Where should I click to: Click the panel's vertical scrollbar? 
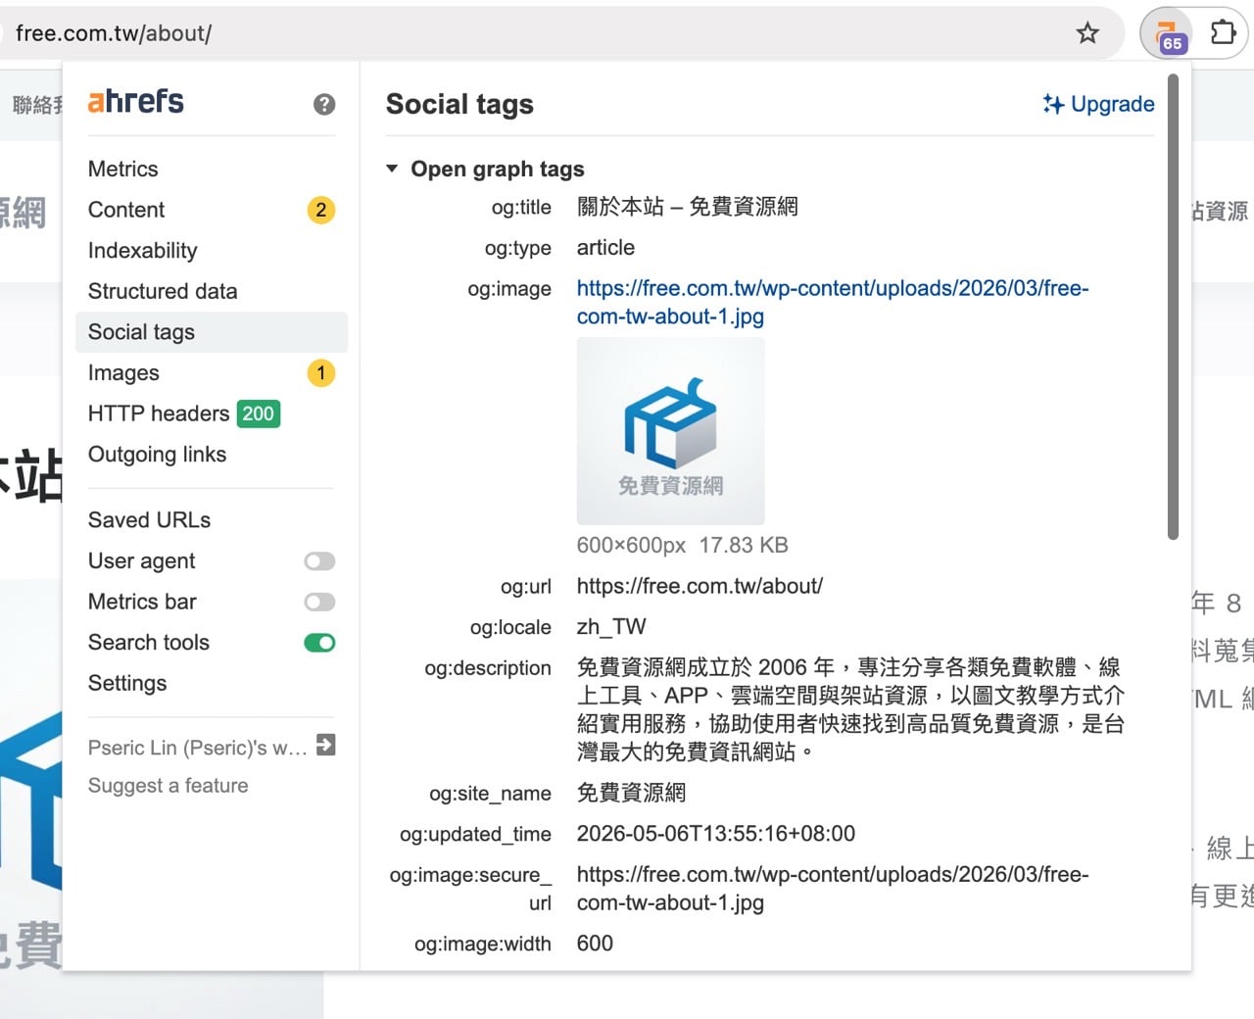(x=1173, y=306)
